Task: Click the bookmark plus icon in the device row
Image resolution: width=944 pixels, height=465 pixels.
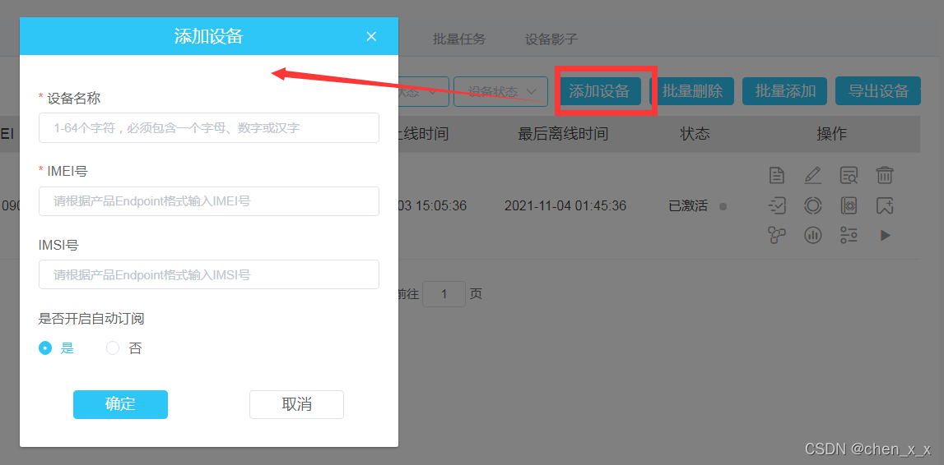Action: coord(885,205)
